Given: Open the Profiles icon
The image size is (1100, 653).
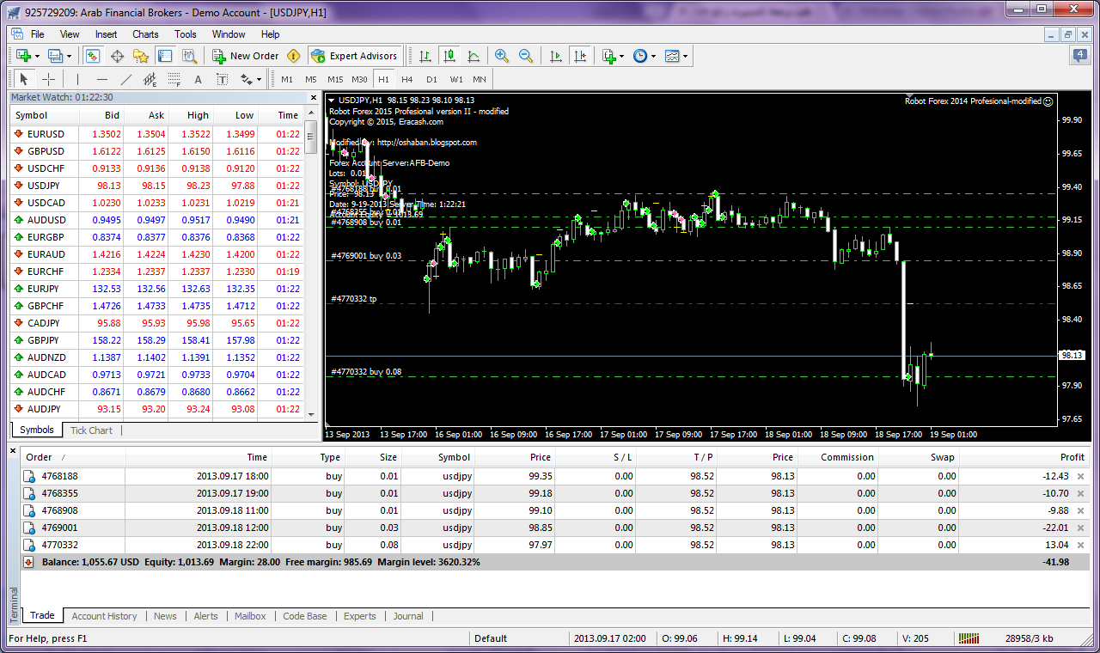Looking at the screenshot, I should 56,56.
